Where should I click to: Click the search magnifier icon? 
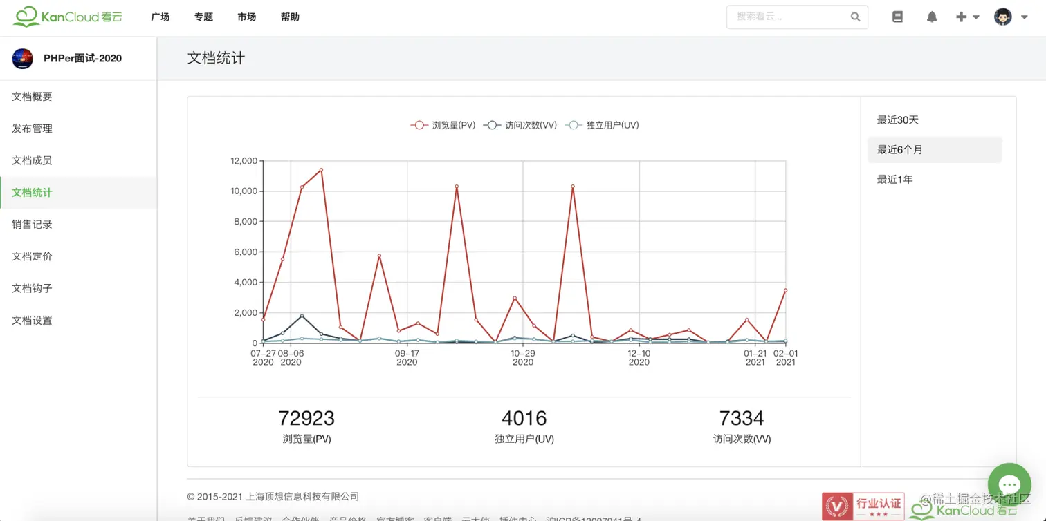point(856,17)
